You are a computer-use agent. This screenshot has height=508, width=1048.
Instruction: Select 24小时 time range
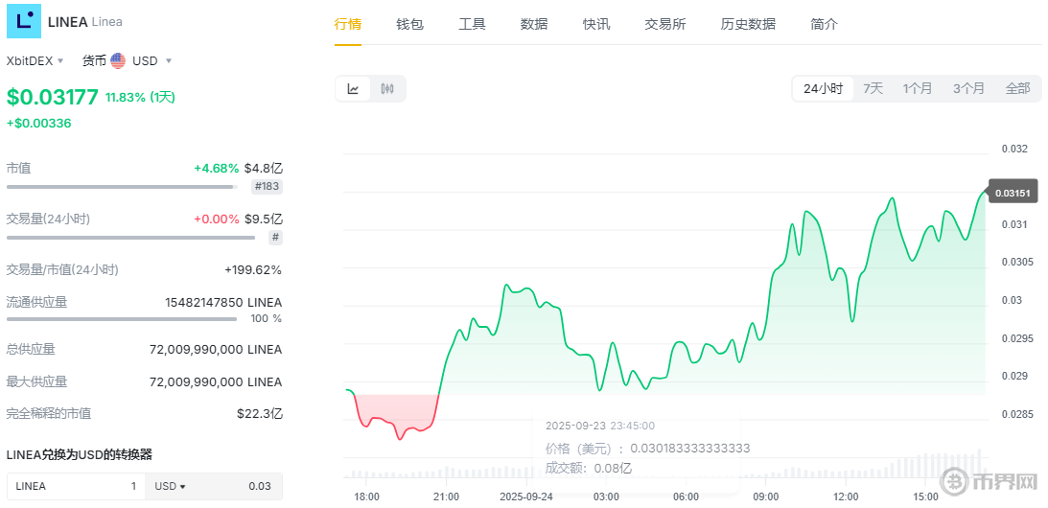pos(823,88)
